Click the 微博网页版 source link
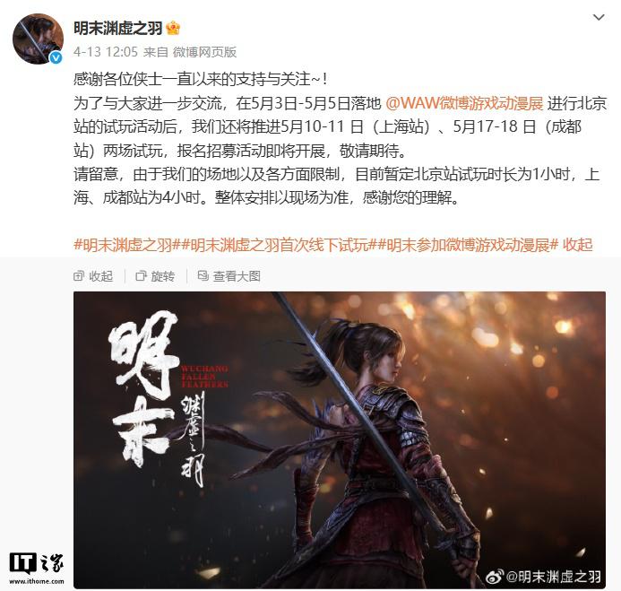Viewport: 621px width, 591px height. (x=204, y=52)
